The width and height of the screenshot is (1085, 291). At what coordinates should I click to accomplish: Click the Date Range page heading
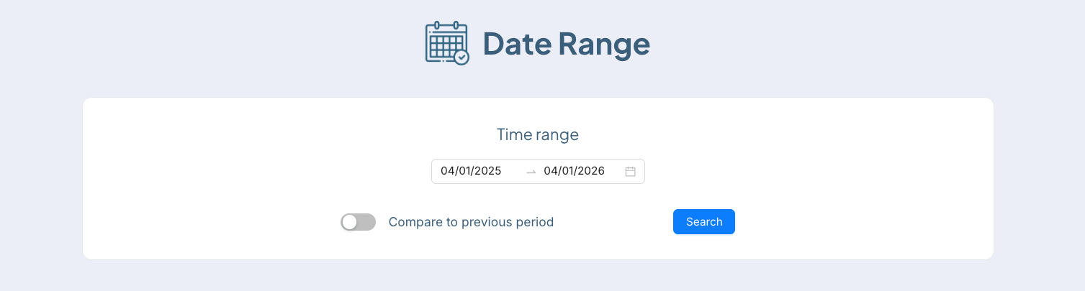566,44
